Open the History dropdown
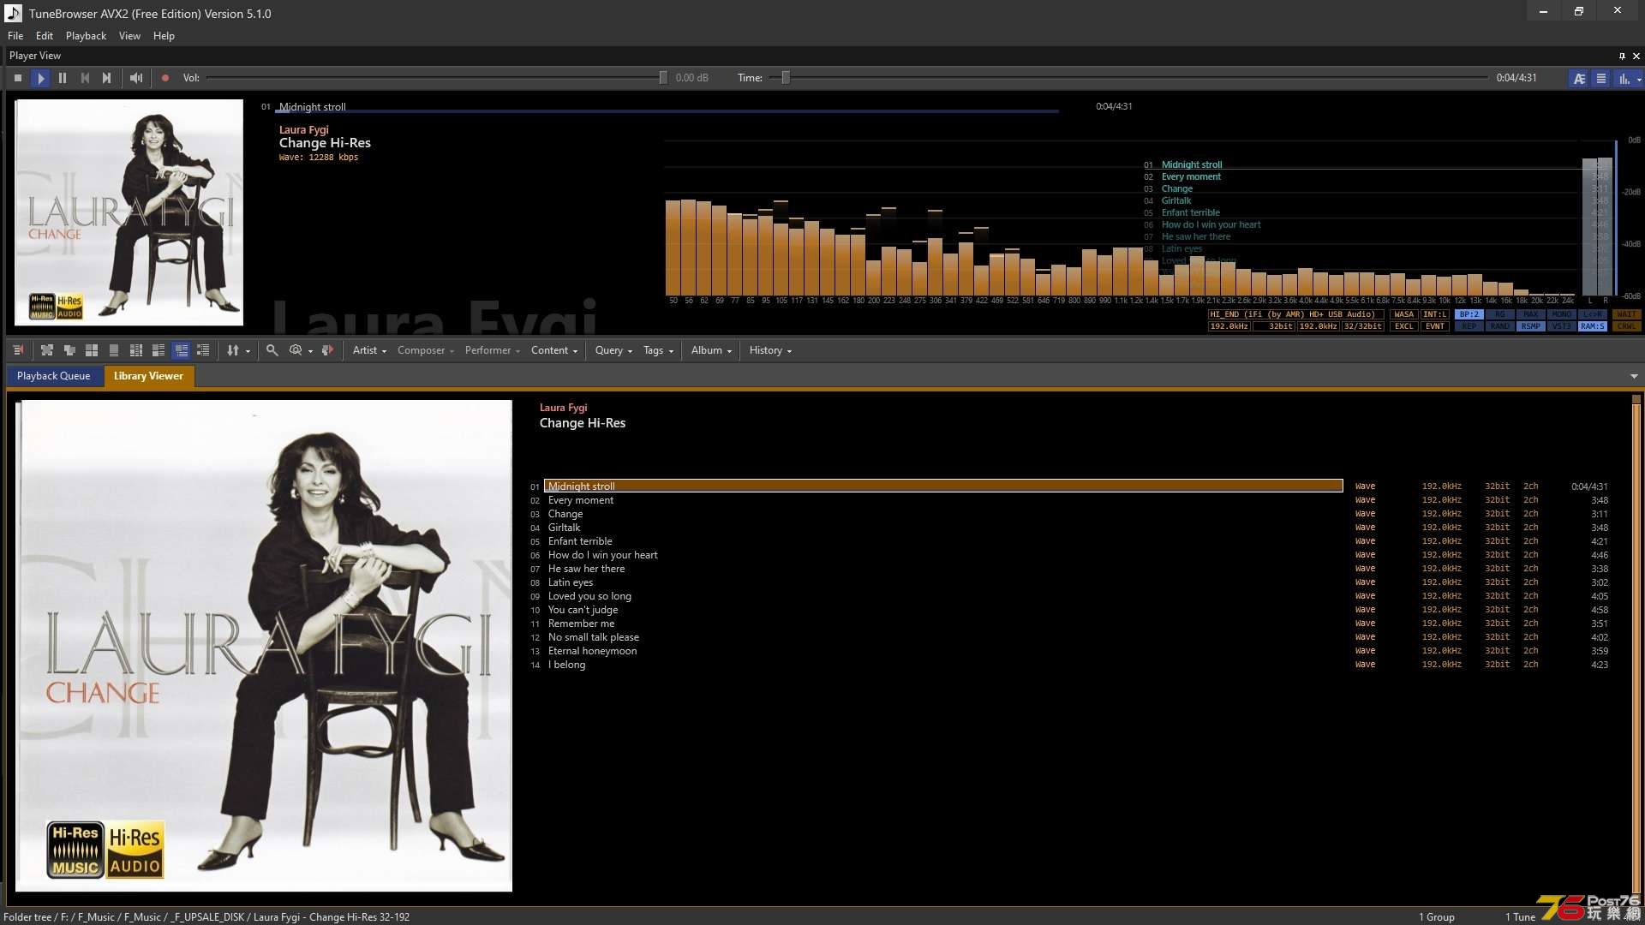The height and width of the screenshot is (925, 1645). coord(770,350)
